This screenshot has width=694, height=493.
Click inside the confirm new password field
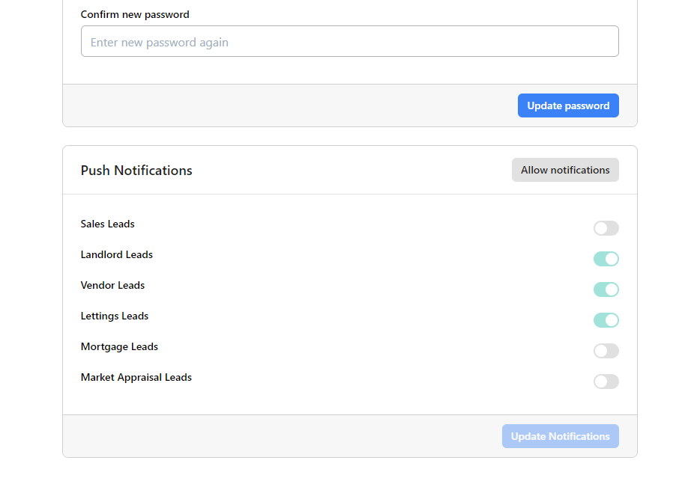tap(349, 41)
